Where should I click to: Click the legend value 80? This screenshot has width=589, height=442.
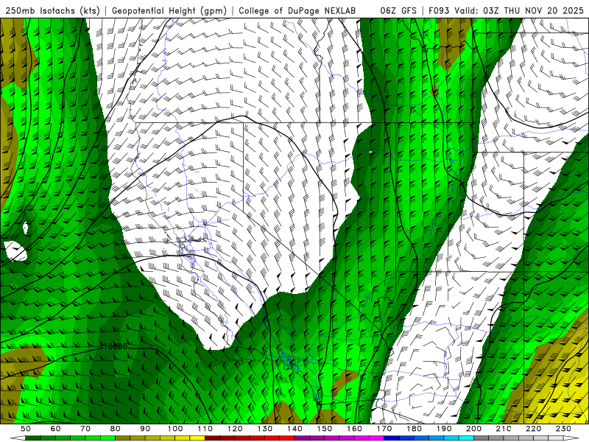pyautogui.click(x=116, y=429)
